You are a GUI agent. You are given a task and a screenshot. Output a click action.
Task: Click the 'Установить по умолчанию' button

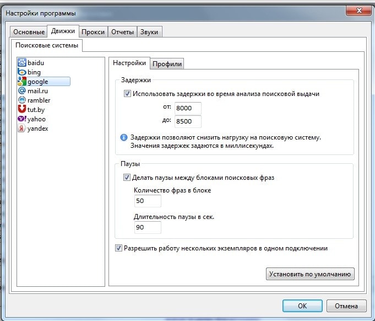tap(310, 274)
